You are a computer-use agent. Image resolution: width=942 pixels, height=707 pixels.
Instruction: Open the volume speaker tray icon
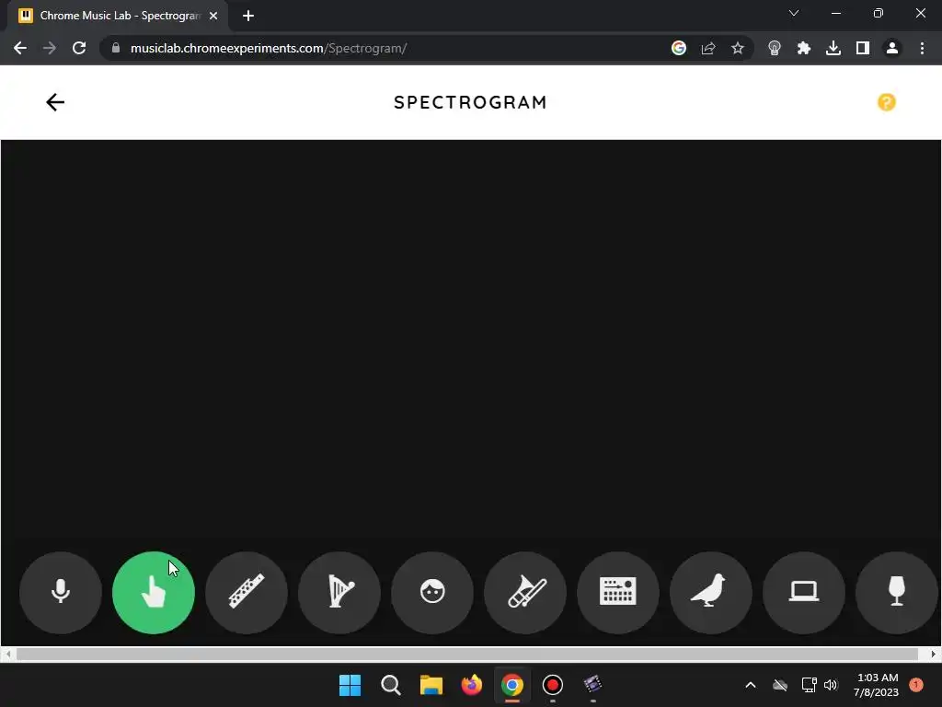point(831,685)
